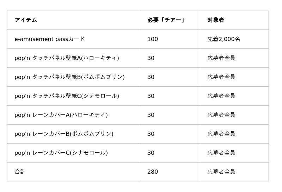Screen dimensions: 282x192
Task: Select タッチパネル壁紙B(ポムポムプリン) row
Action: click(x=138, y=77)
